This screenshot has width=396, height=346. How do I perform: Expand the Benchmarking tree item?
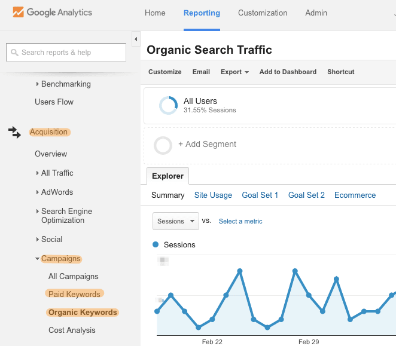[38, 84]
